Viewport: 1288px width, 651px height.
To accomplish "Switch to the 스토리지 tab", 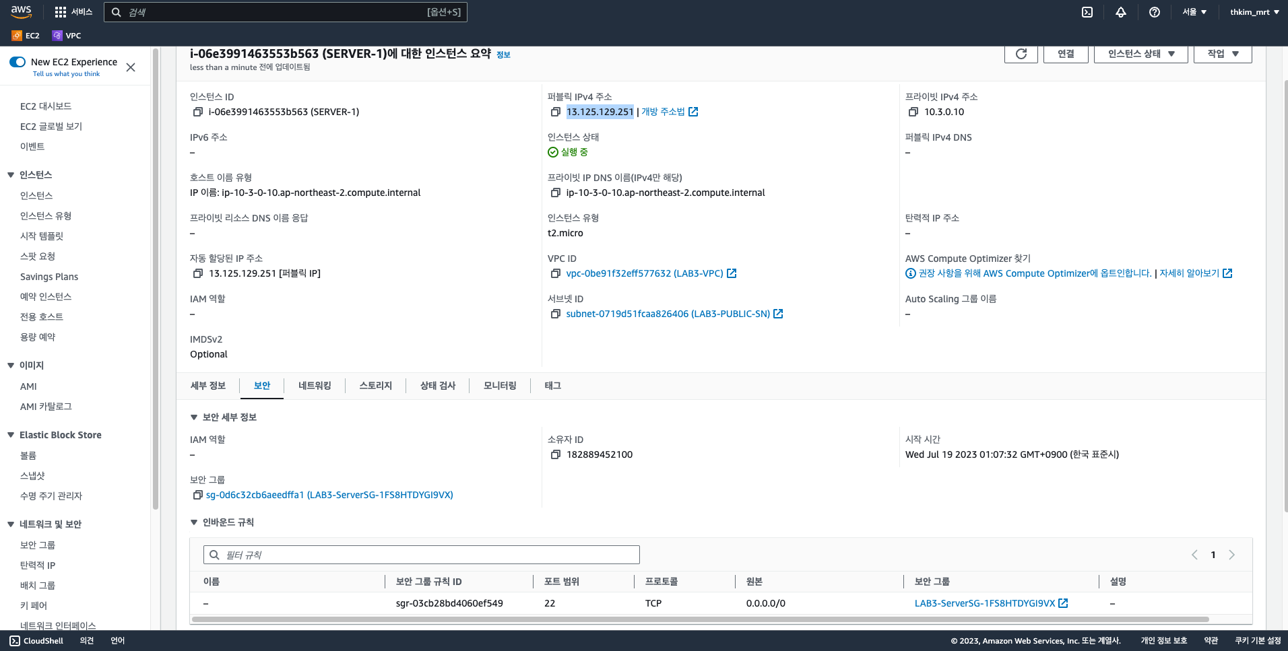I will click(x=375, y=386).
